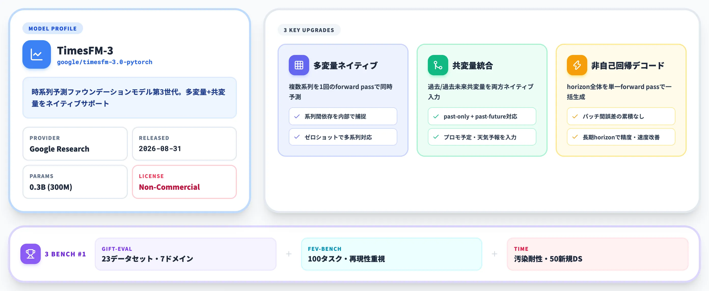This screenshot has width=709, height=291.
Task: Click the ゼロショットで多系列対応 item
Action: [343, 137]
